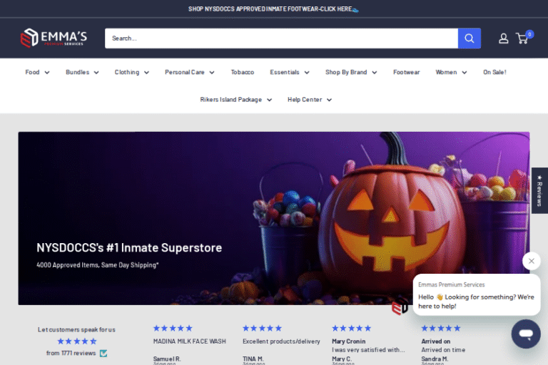Click the blue search magnifier button
Viewport: 548px width, 365px height.
(470, 38)
